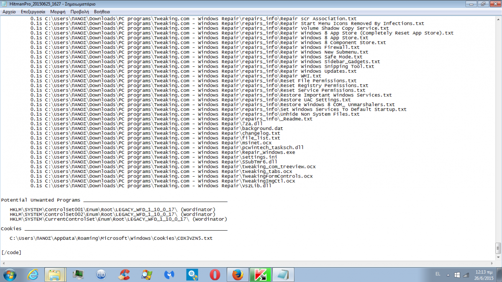Image resolution: width=502 pixels, height=282 pixels.
Task: Switch to Firefox in the taskbar
Action: point(238,274)
